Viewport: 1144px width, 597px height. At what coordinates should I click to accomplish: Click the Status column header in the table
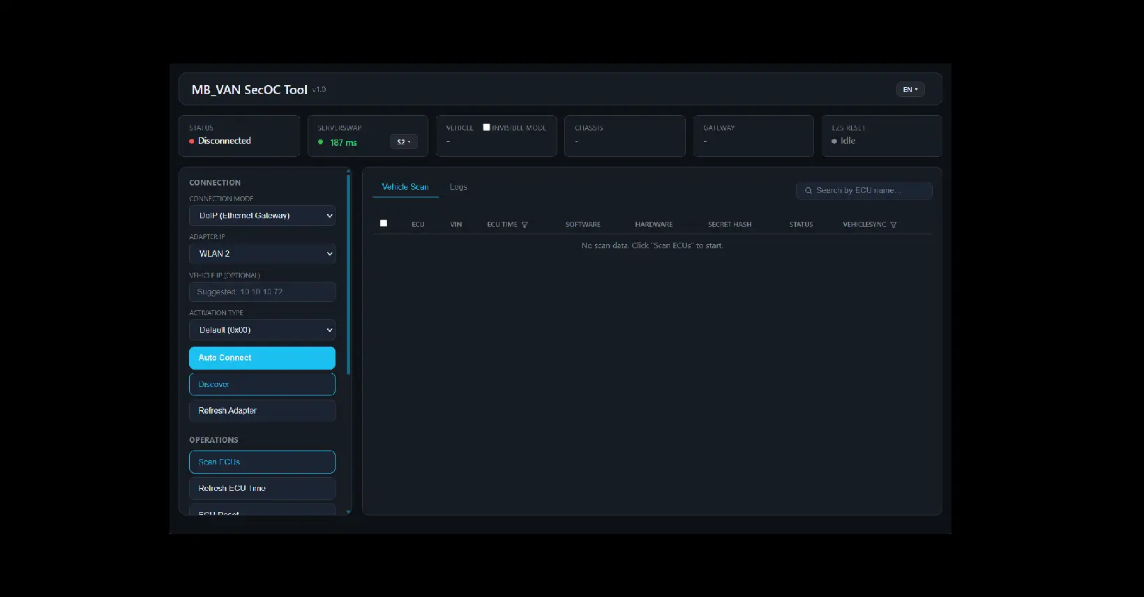click(801, 225)
